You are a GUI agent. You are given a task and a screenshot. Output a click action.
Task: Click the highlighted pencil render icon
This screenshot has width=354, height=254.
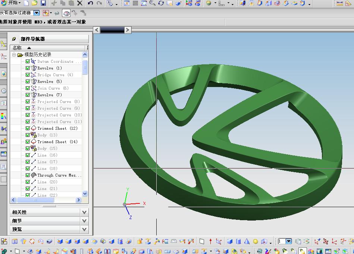click(x=302, y=251)
